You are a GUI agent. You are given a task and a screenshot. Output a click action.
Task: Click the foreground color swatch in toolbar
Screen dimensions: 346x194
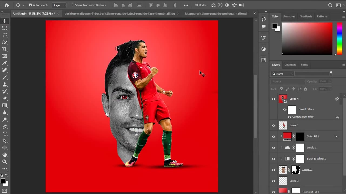3,181
